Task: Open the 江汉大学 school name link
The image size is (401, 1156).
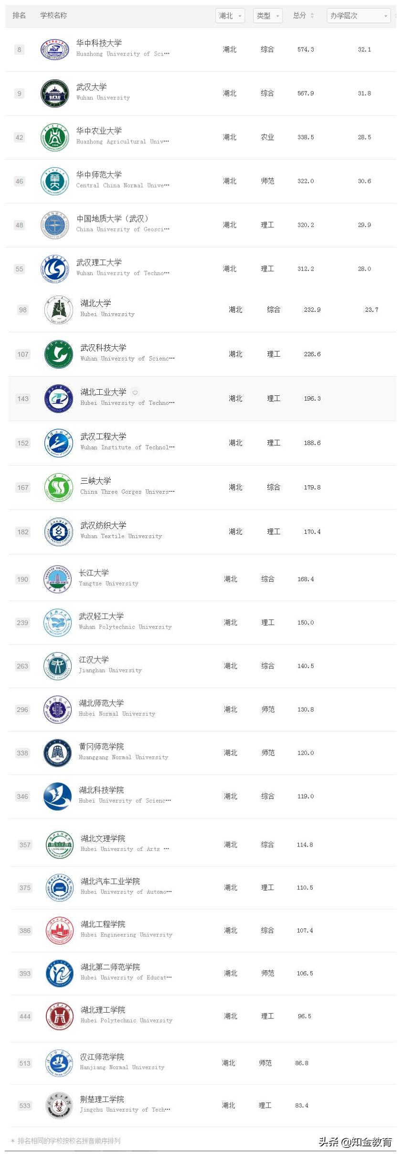Action: 94,659
